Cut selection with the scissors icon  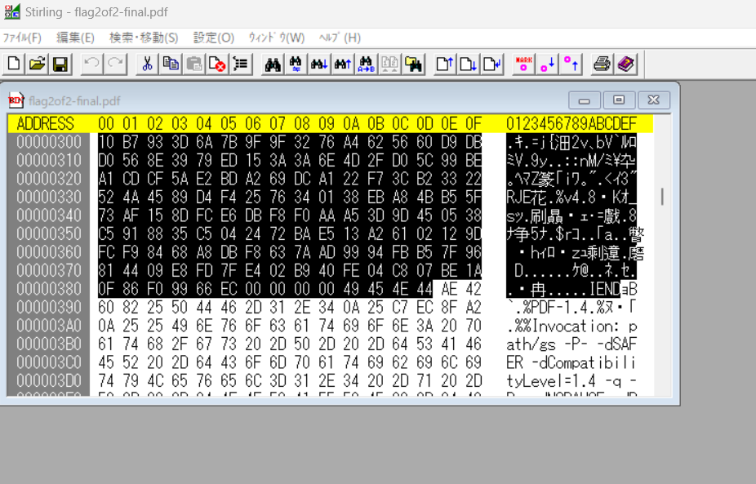[x=147, y=64]
